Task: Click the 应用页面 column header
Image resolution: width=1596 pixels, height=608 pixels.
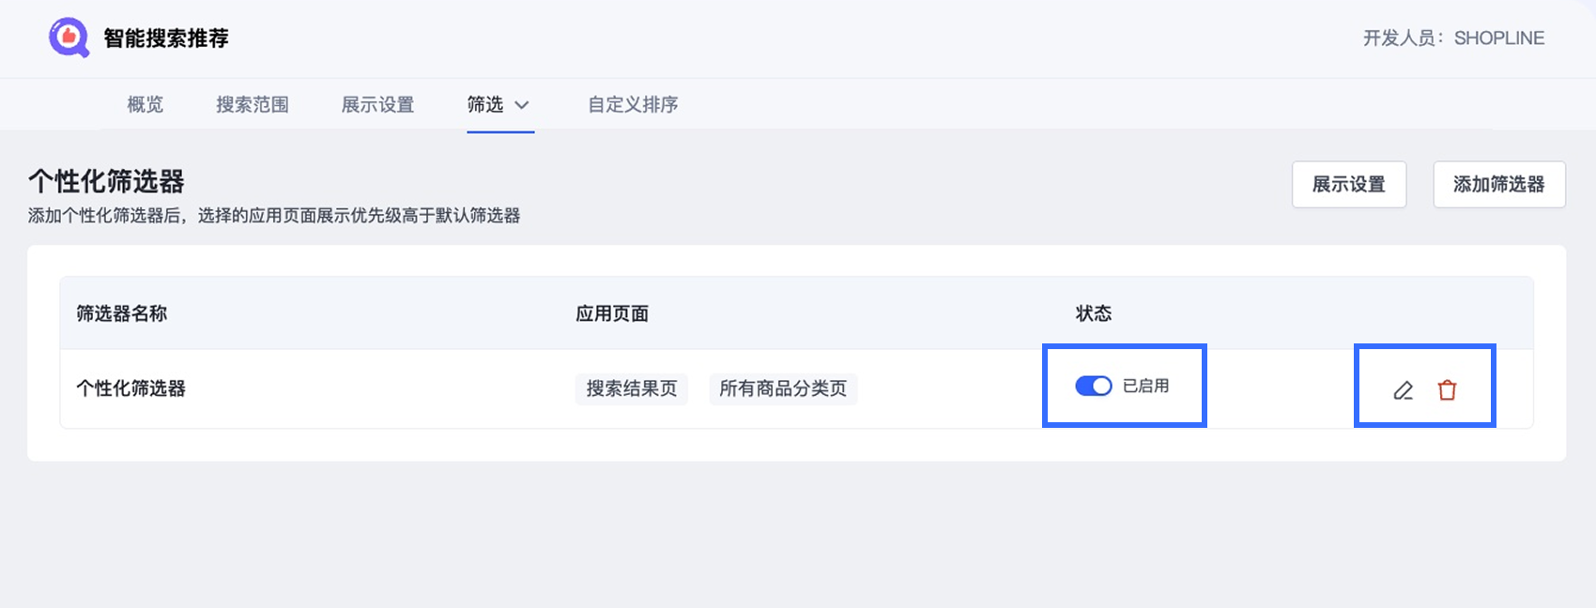Action: coord(612,313)
